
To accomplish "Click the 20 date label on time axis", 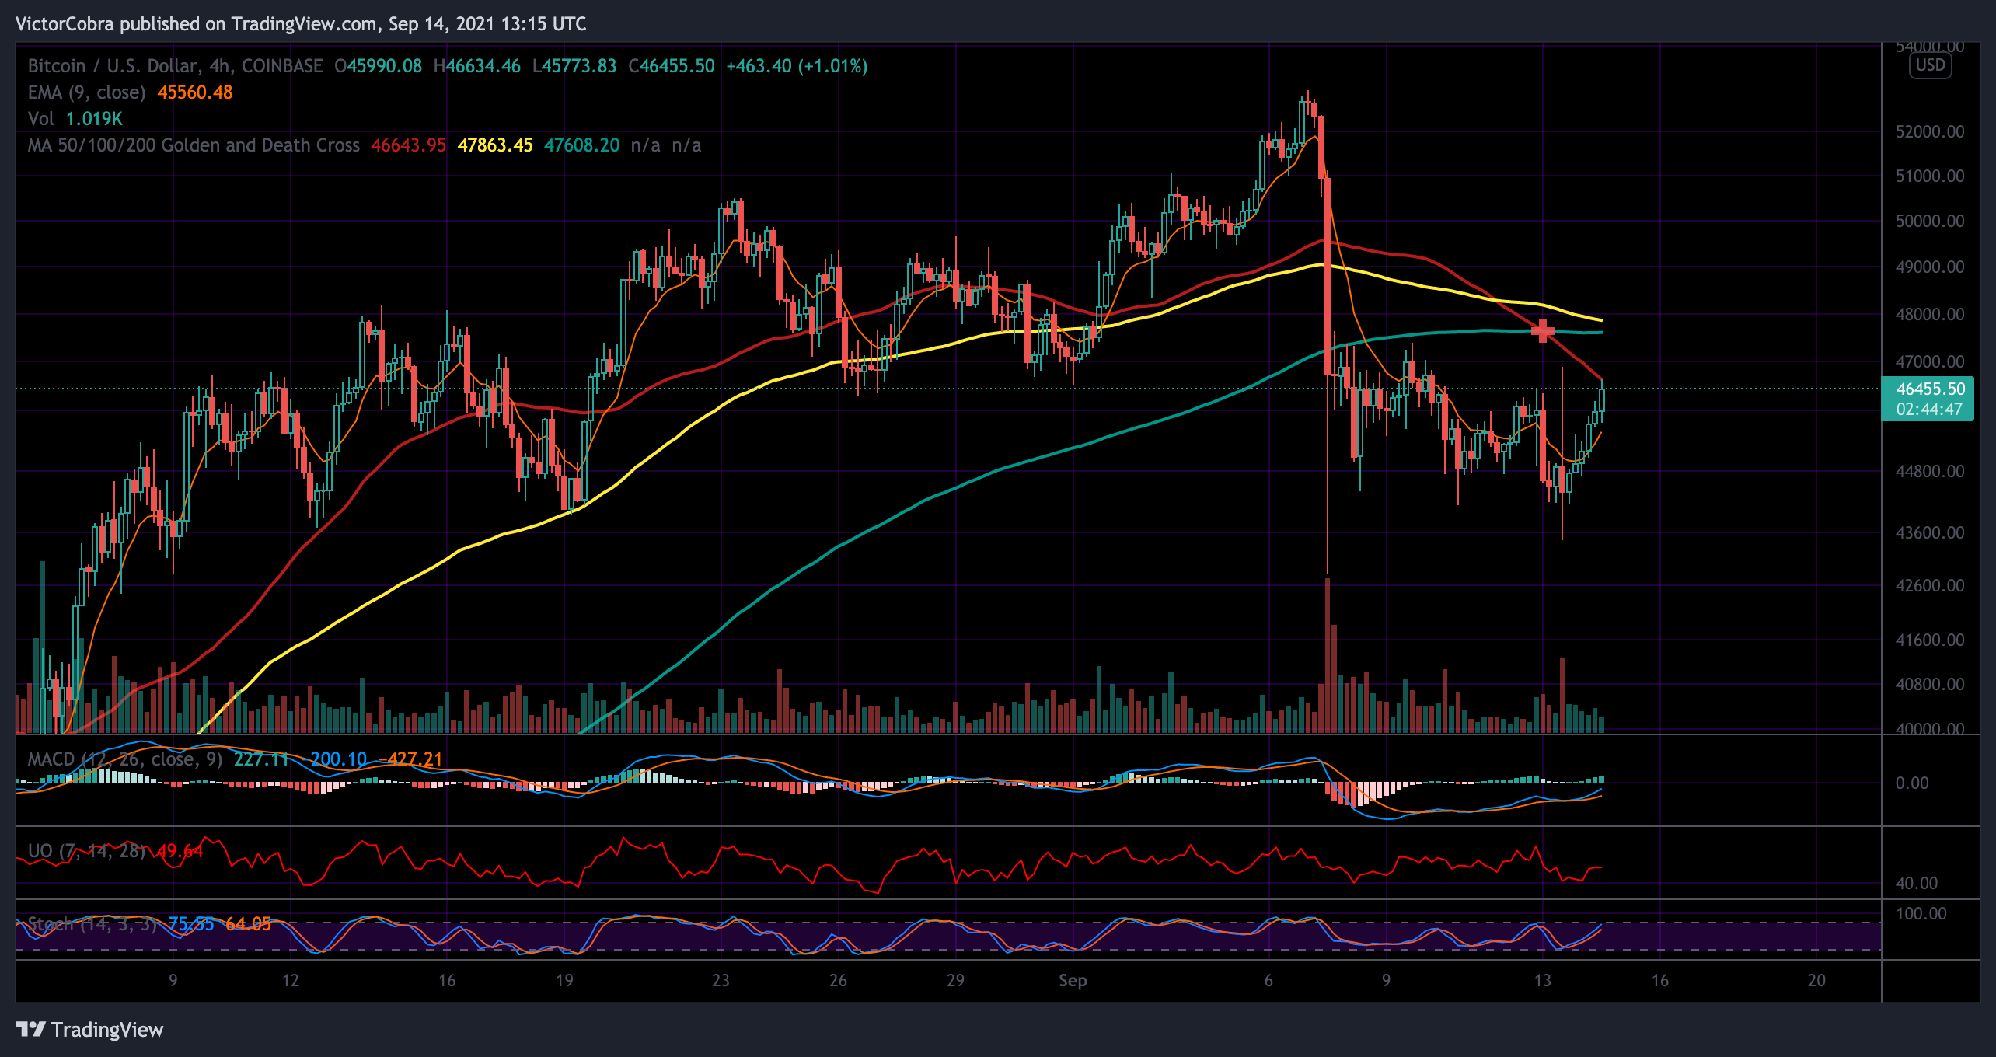I will pos(1816,981).
